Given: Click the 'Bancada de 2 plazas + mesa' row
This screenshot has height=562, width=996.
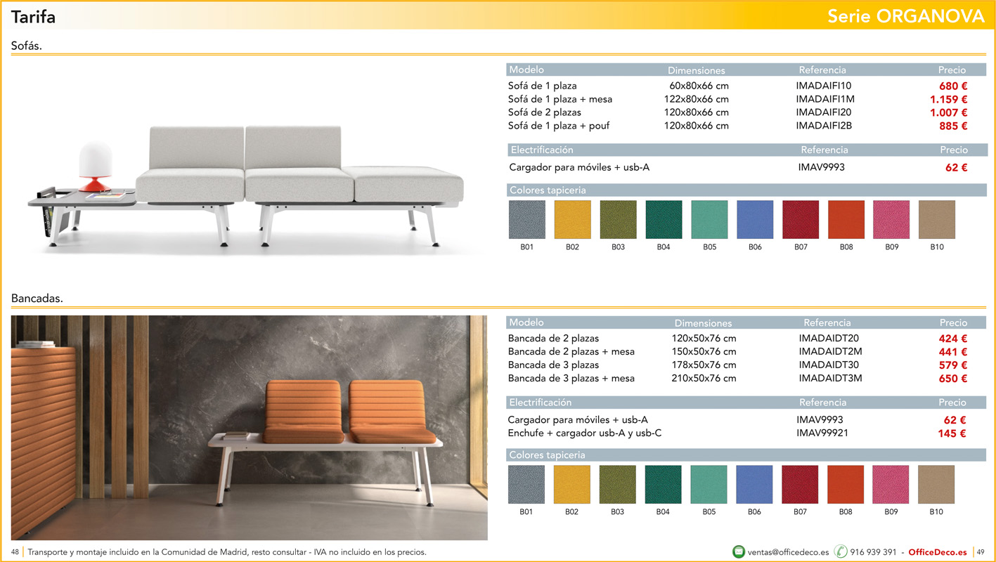Looking at the screenshot, I should pos(738,352).
